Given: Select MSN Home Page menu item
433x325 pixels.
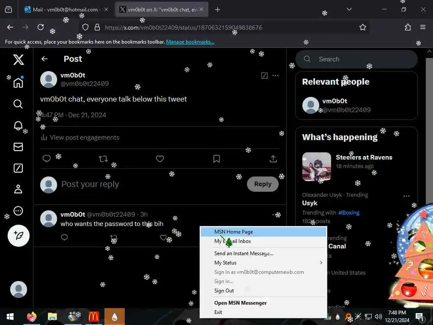Looking at the screenshot, I should tap(263, 231).
